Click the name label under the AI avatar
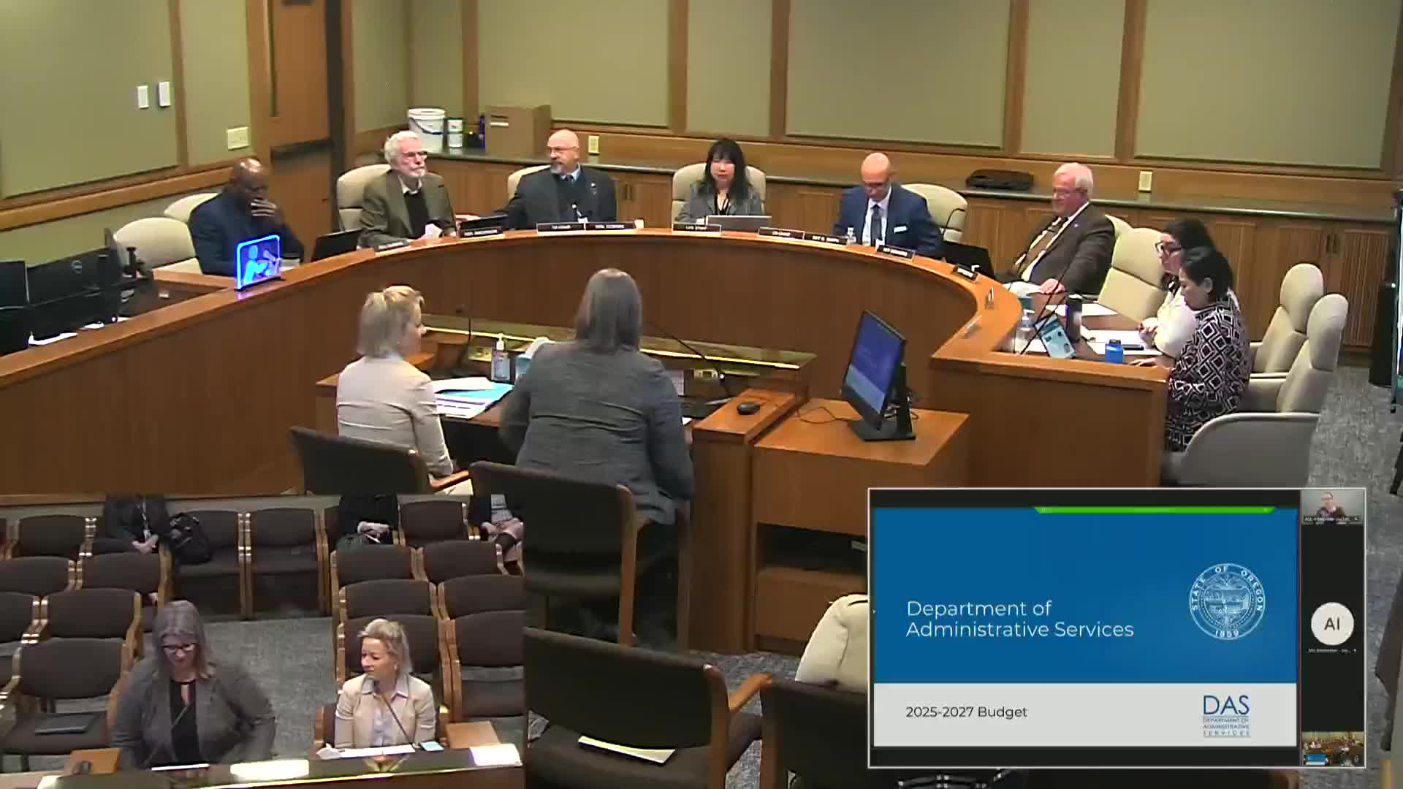The width and height of the screenshot is (1403, 789). click(x=1331, y=649)
